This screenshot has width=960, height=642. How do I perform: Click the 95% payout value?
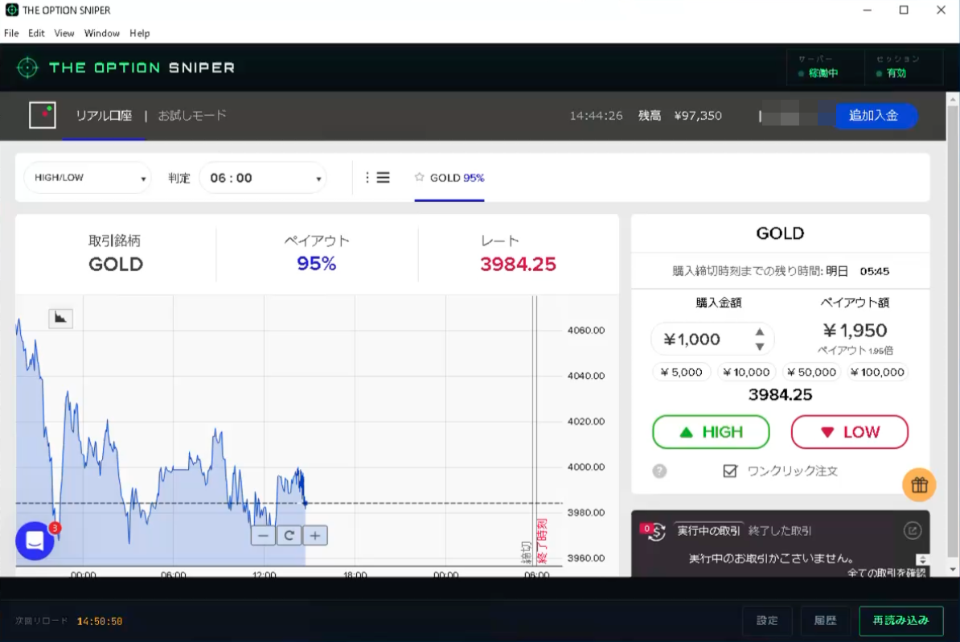tap(317, 263)
